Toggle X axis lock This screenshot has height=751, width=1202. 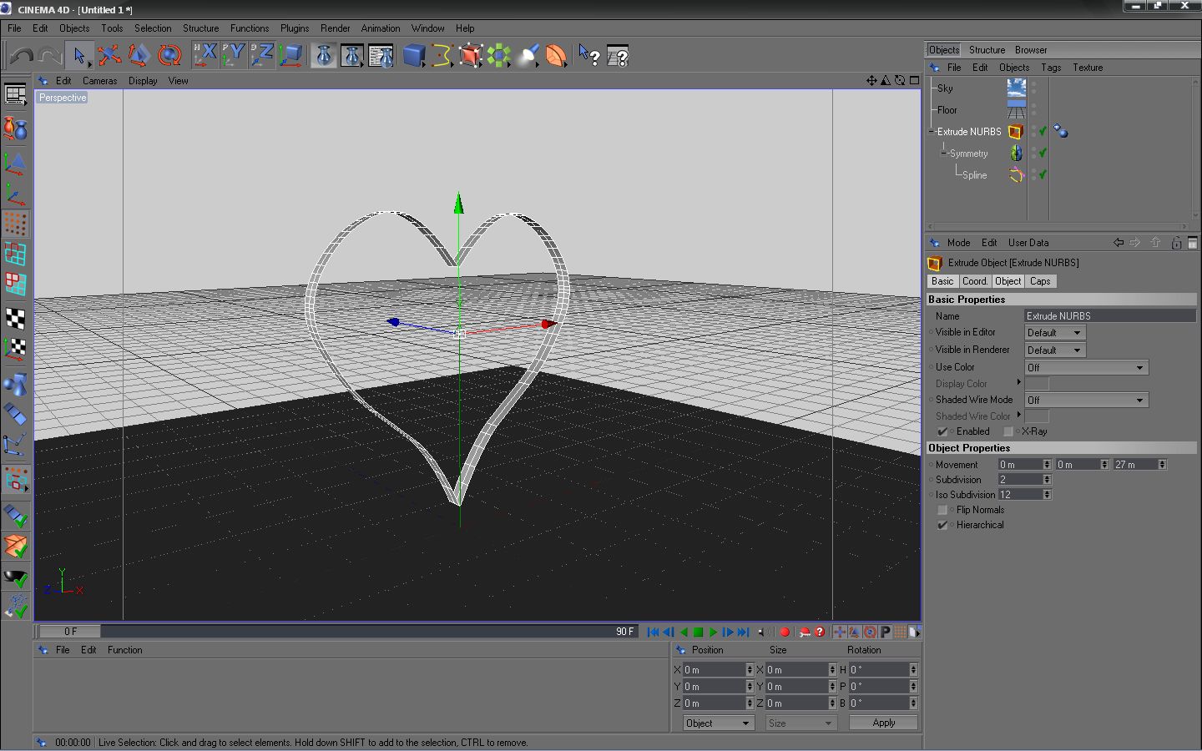205,56
